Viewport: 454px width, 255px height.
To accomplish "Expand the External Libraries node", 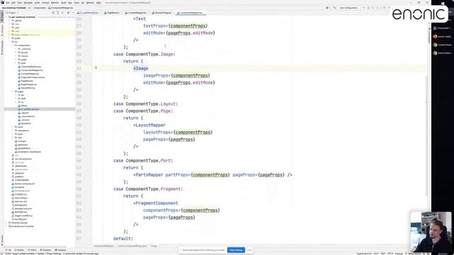I will pos(6,222).
